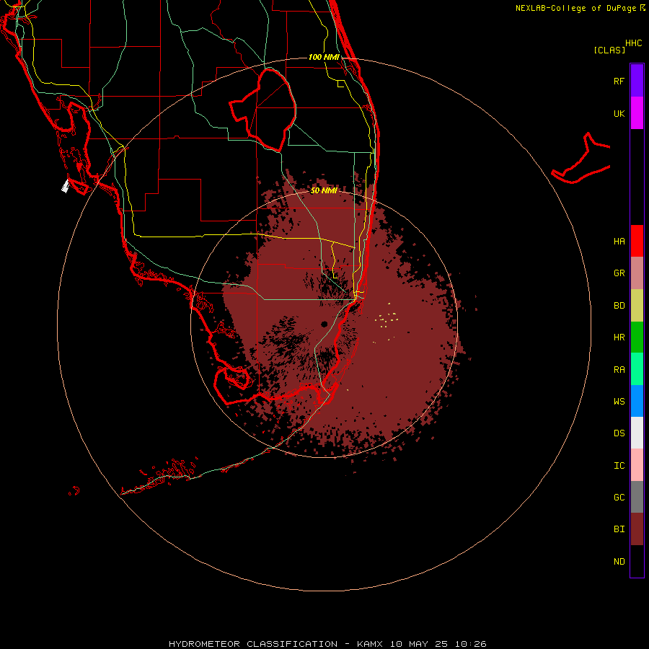
Task: Click the white marker off the southwest coast
Action: pyautogui.click(x=65, y=186)
